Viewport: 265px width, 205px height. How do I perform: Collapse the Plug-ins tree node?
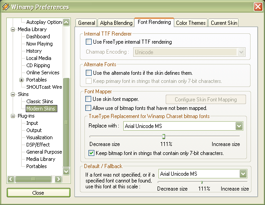point(13,116)
